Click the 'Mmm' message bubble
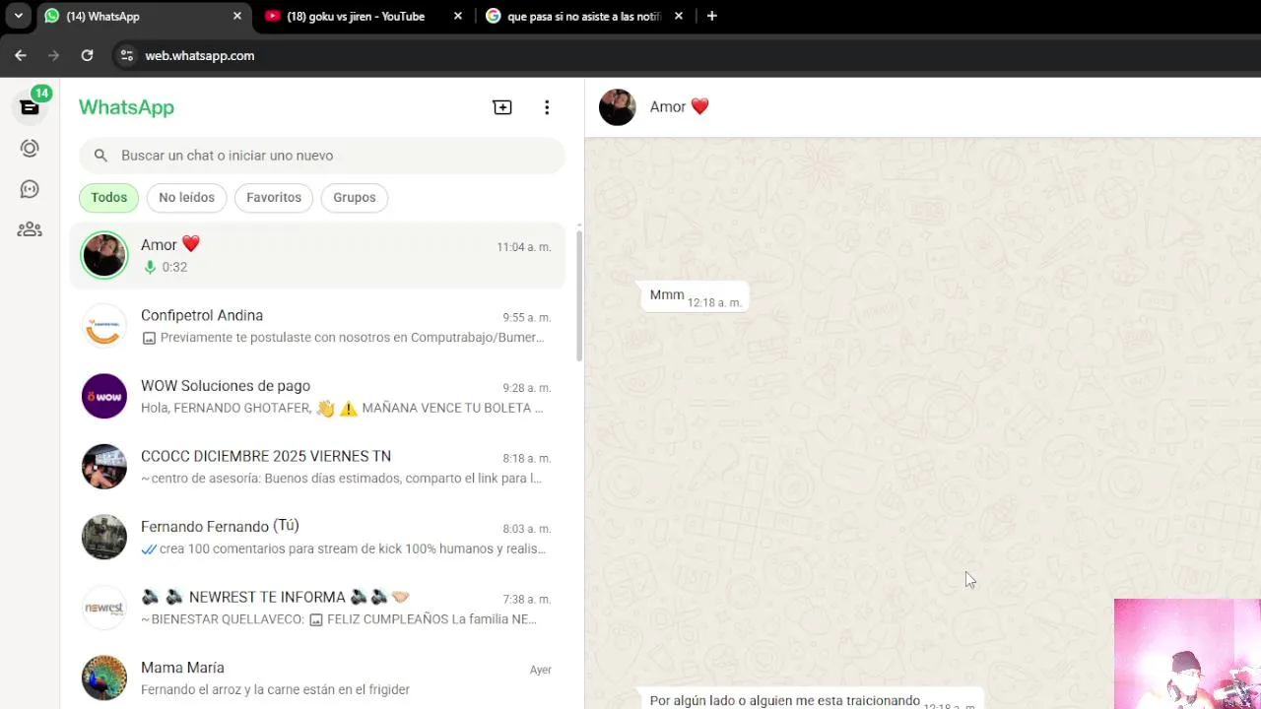Screen dimensions: 1261x709 coord(695,296)
